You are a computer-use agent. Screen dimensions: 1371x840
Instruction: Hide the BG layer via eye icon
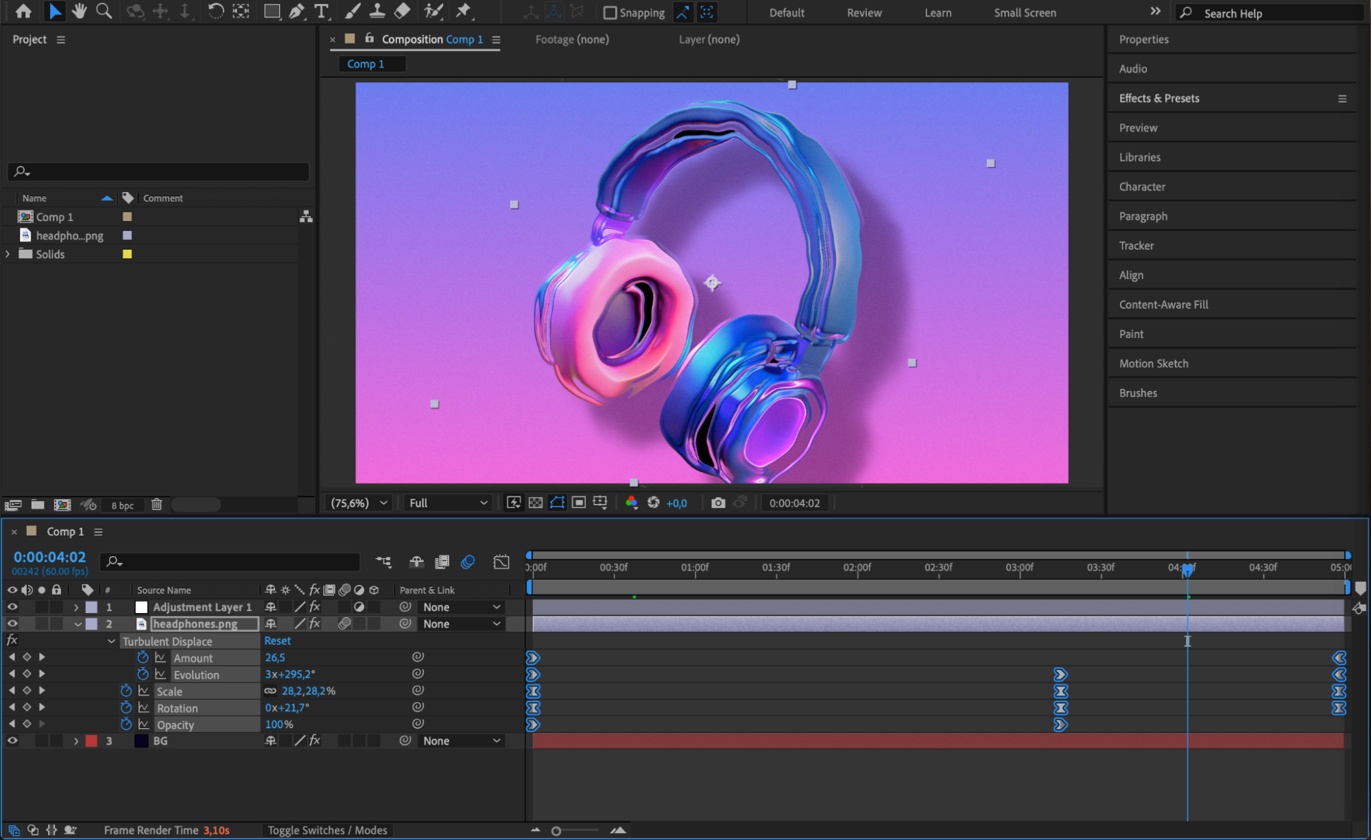point(12,741)
